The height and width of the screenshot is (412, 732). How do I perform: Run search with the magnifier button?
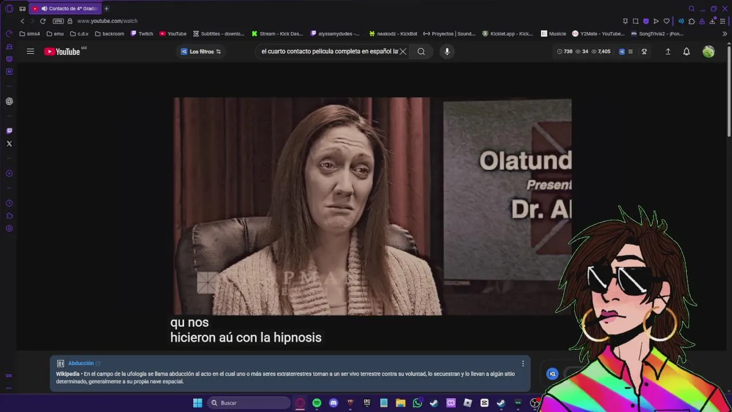point(421,51)
